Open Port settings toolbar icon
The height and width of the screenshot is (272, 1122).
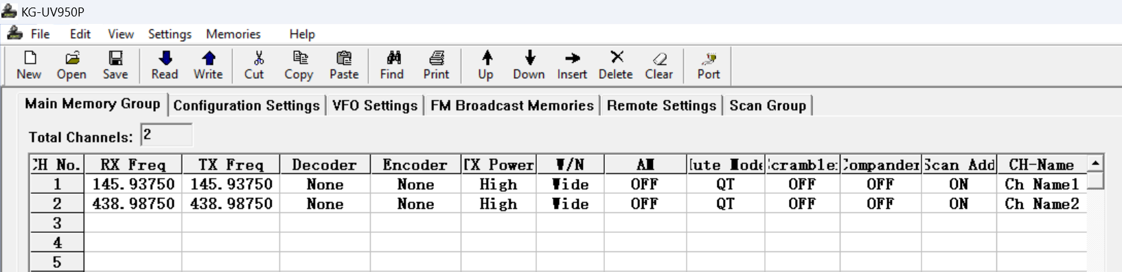709,66
